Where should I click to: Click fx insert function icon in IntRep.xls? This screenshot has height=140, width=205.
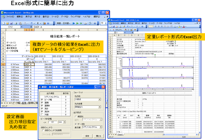tap(31, 27)
